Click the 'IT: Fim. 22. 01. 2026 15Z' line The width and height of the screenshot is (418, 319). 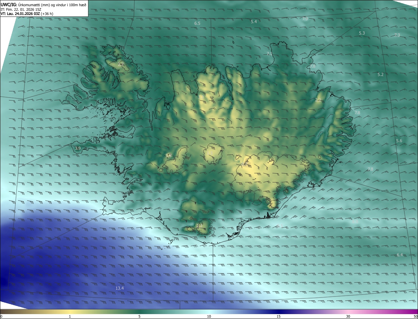tap(21, 9)
